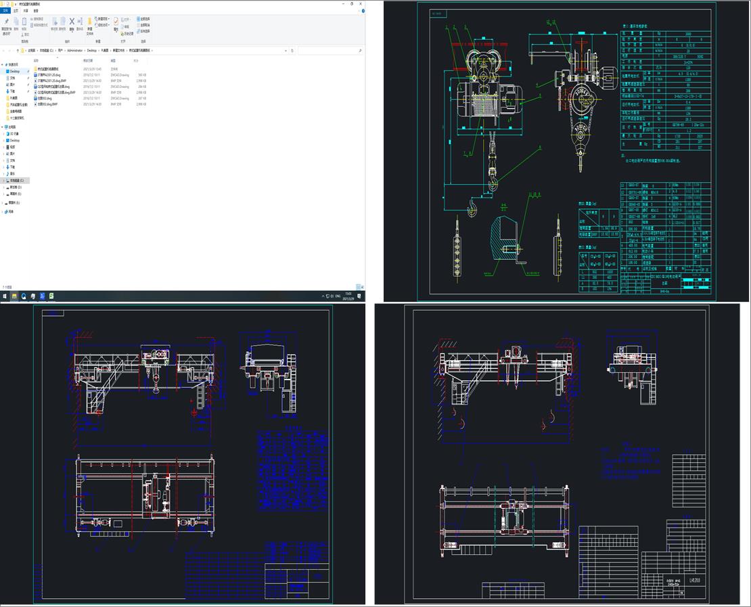Click the Copy icon in Explorer ribbon
Viewport: 751px width, 607px height.
pos(16,22)
